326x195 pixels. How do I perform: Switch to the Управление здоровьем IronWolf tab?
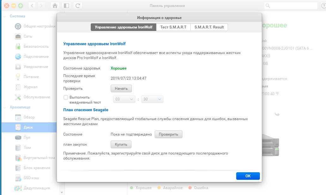pyautogui.click(x=124, y=27)
